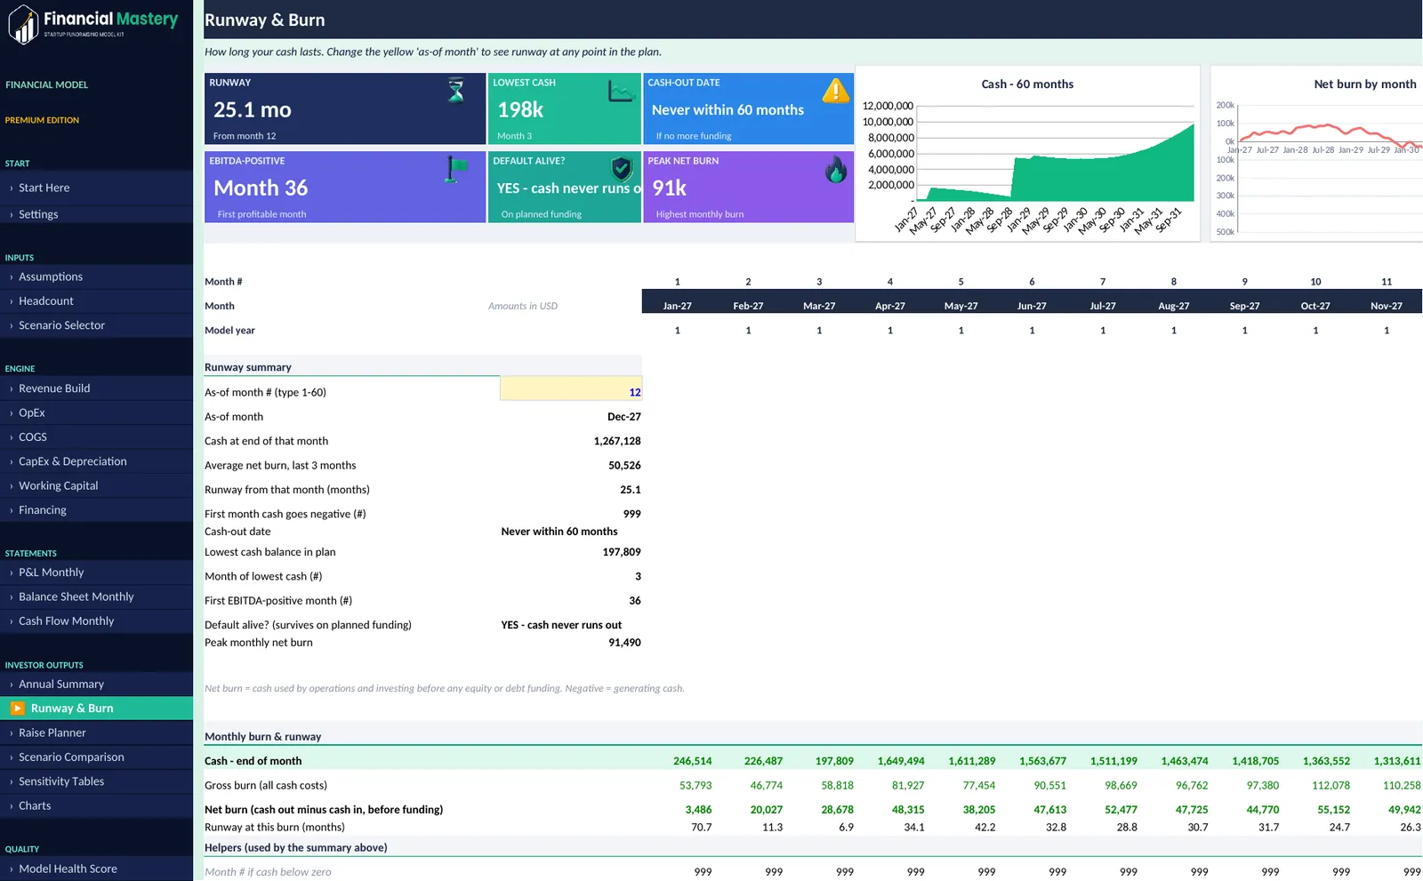Click the warning triangle on Cash-out Date card
This screenshot has width=1423, height=881.
[x=835, y=91]
